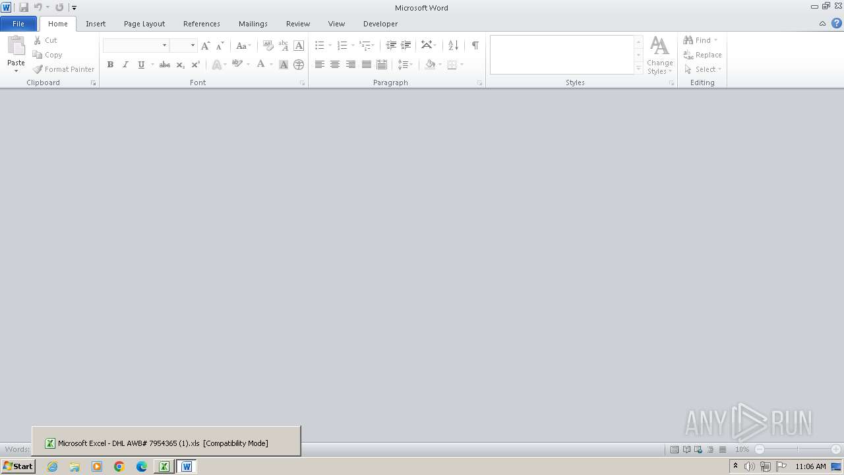Switch to Full Screen Reading view
844x475 pixels.
(686, 449)
